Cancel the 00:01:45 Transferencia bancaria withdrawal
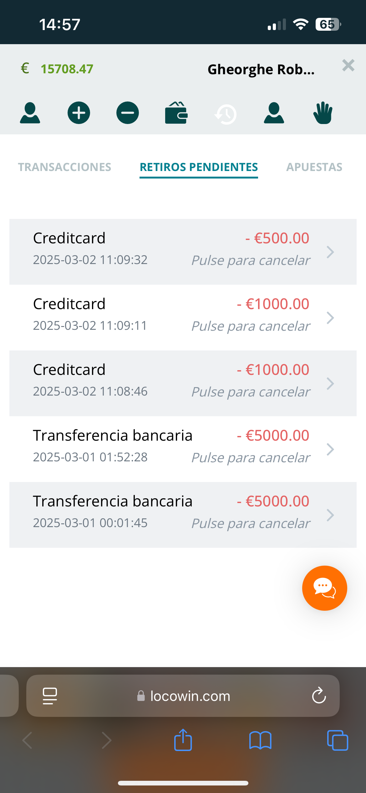This screenshot has height=793, width=366. pyautogui.click(x=251, y=524)
